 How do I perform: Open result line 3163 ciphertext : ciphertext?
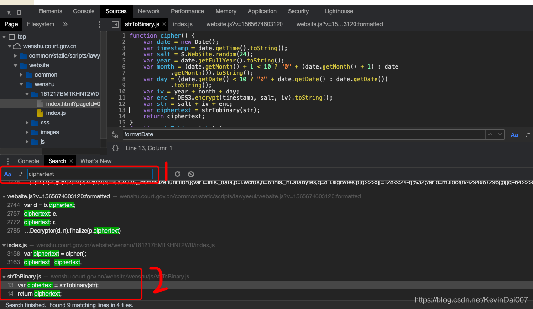coord(52,262)
